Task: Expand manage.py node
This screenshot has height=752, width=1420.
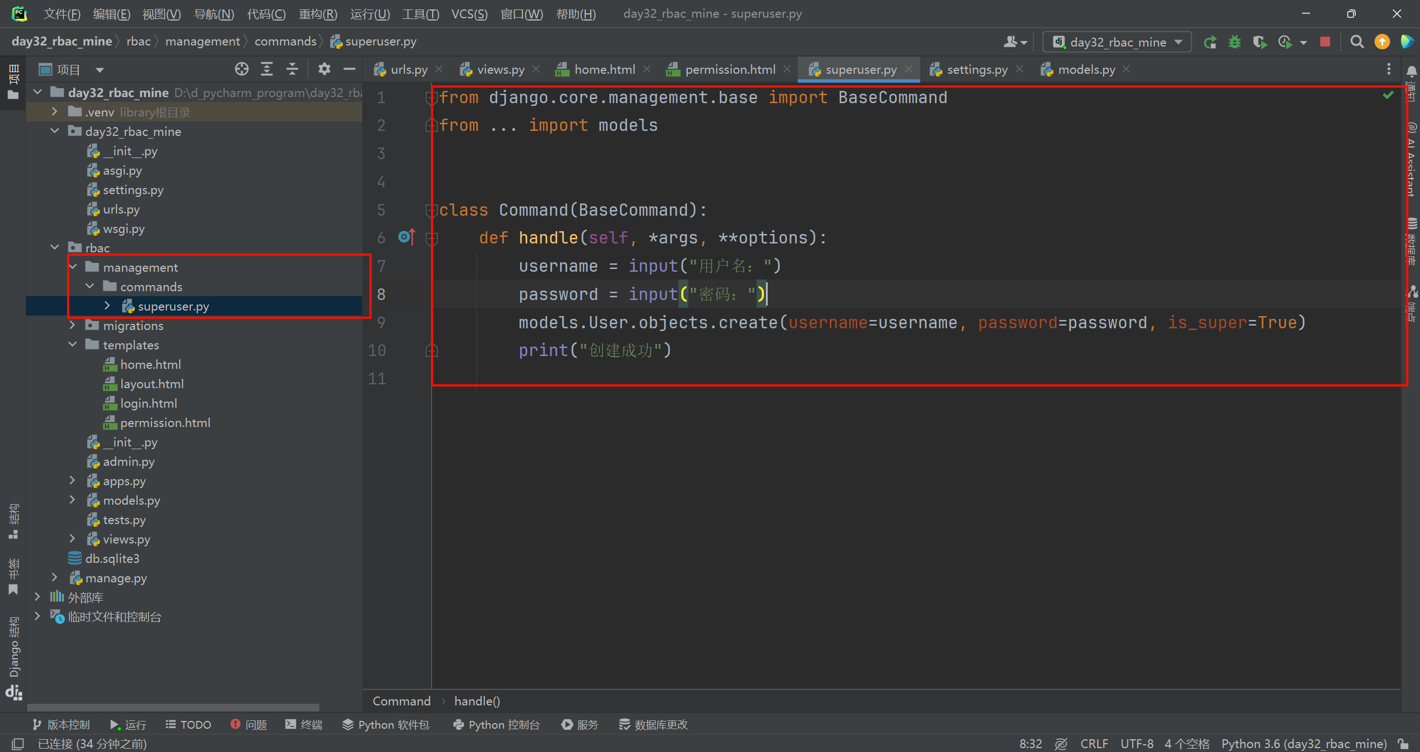Action: pos(55,577)
